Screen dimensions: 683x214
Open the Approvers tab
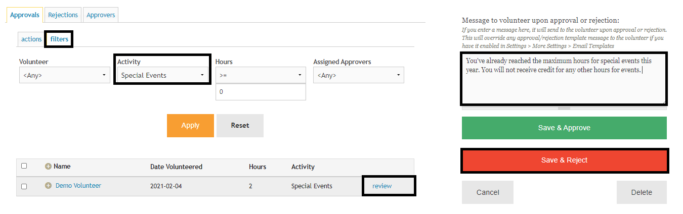[101, 15]
